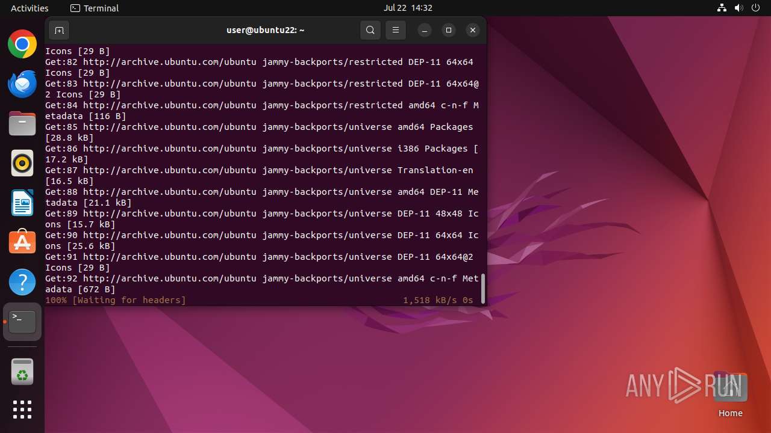Launch Google Chrome from the dock
This screenshot has width=771, height=433.
pyautogui.click(x=22, y=44)
